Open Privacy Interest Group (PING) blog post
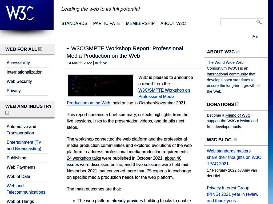The height and width of the screenshot is (204, 273). pyautogui.click(x=232, y=194)
